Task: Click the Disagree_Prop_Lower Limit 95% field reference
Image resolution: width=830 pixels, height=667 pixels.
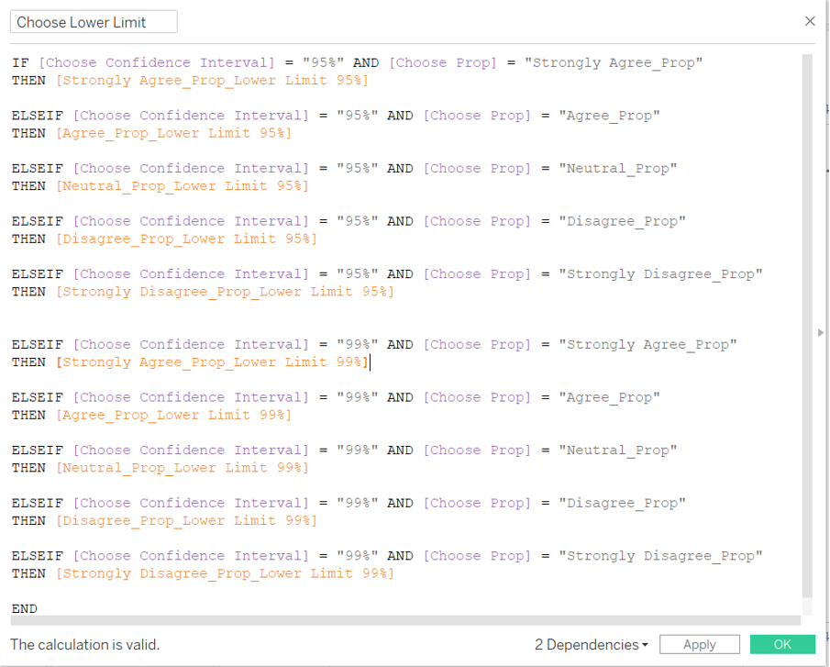Action: tap(186, 239)
